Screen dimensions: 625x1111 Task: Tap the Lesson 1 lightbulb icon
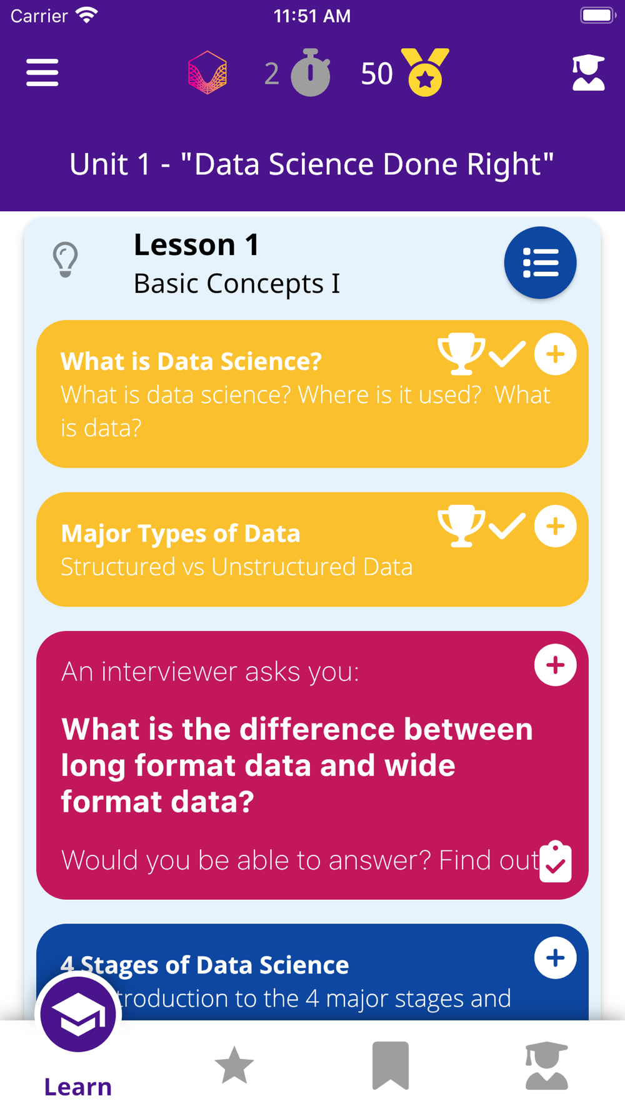point(66,260)
